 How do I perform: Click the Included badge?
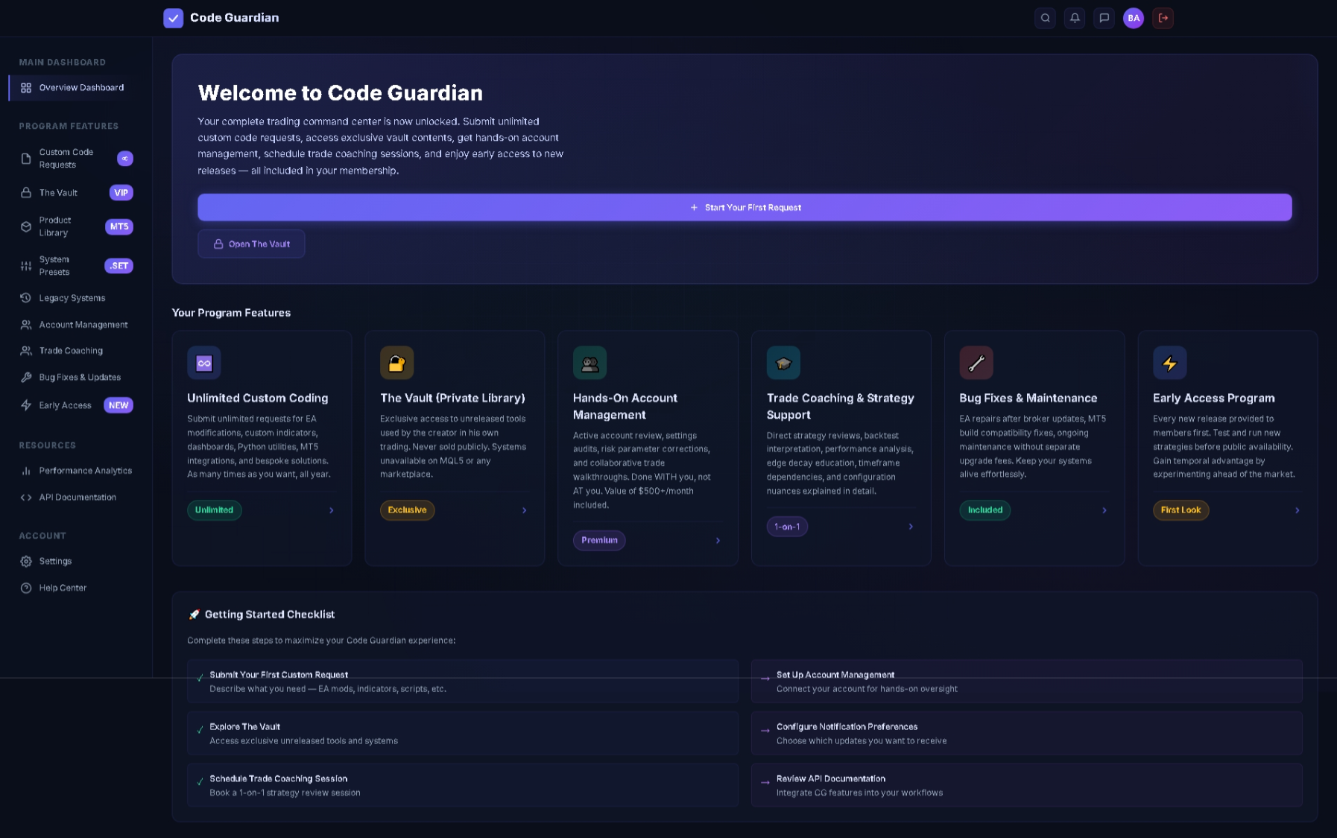pos(985,510)
